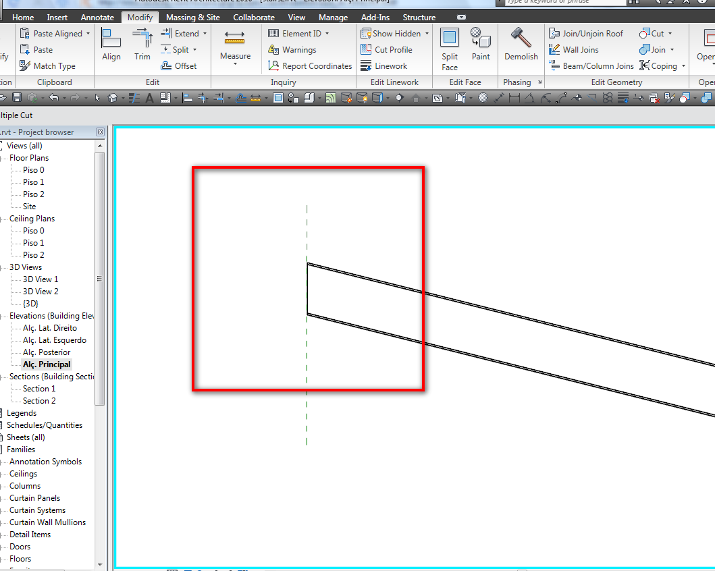Click the project browser vertical scrollbar
The image size is (715, 571).
(x=100, y=279)
